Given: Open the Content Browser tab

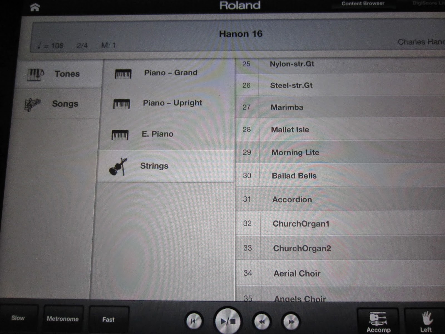Looking at the screenshot, I should 363,4.
